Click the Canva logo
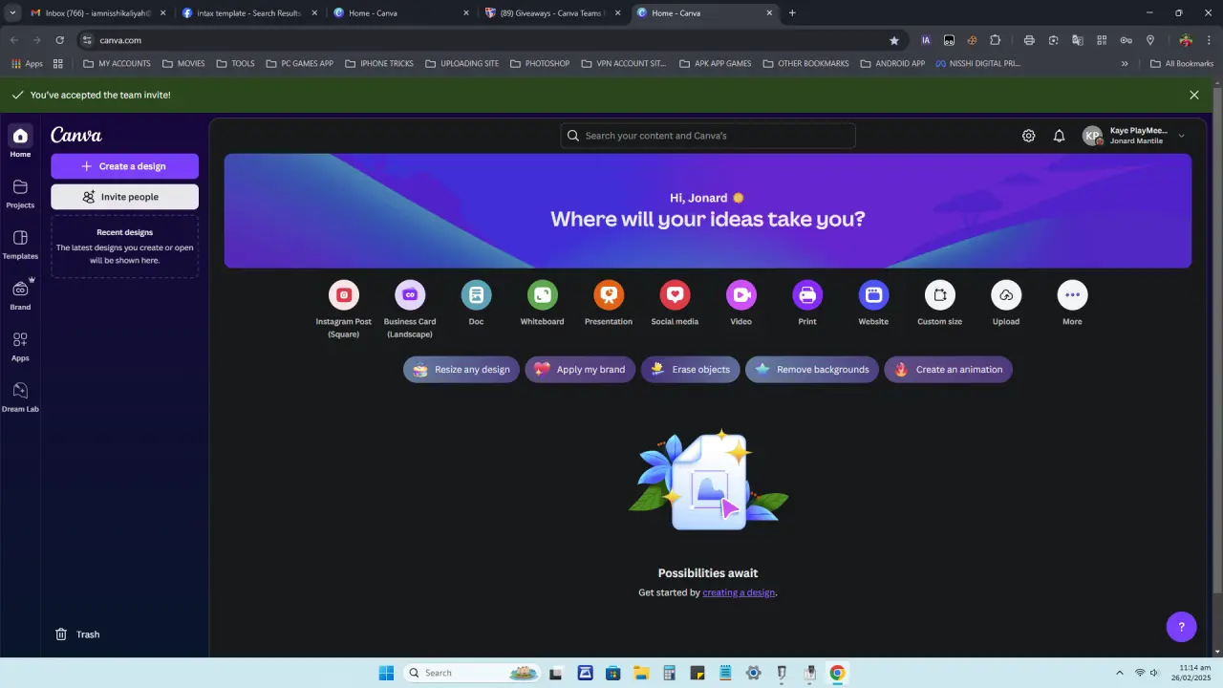Screen dimensions: 1223x688 point(76,136)
